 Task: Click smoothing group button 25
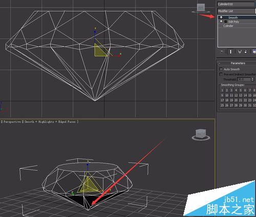222,105
